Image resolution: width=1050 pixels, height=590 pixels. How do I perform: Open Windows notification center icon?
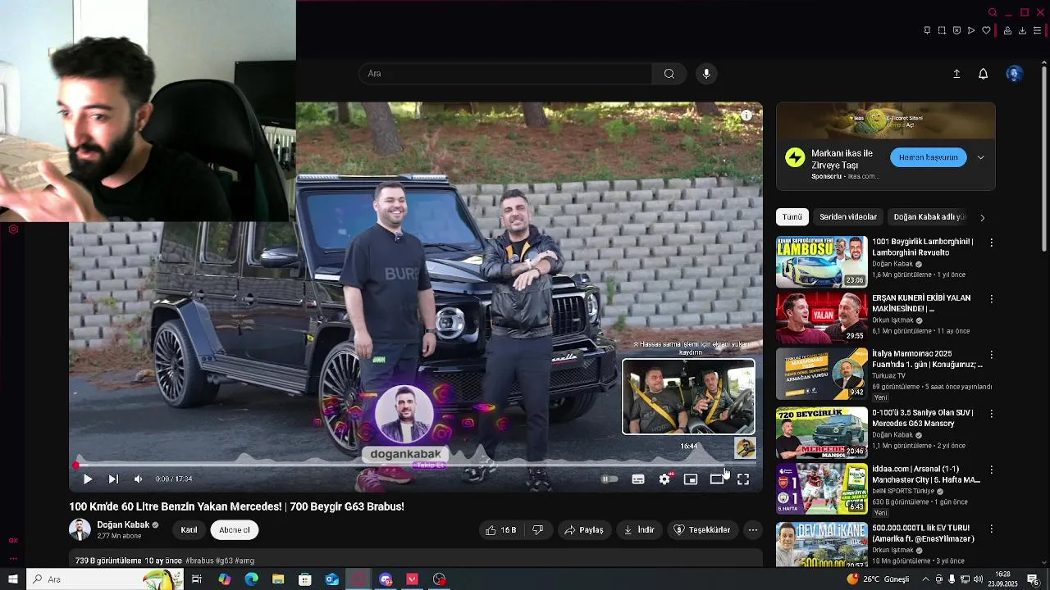(1033, 579)
